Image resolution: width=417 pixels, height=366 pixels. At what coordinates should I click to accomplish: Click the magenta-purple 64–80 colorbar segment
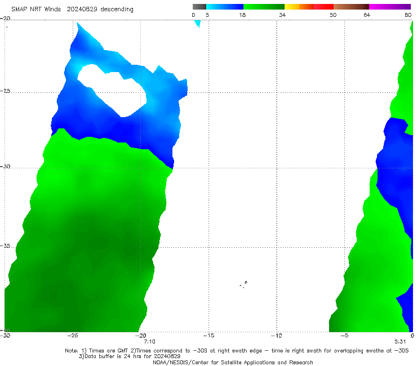[390, 7]
